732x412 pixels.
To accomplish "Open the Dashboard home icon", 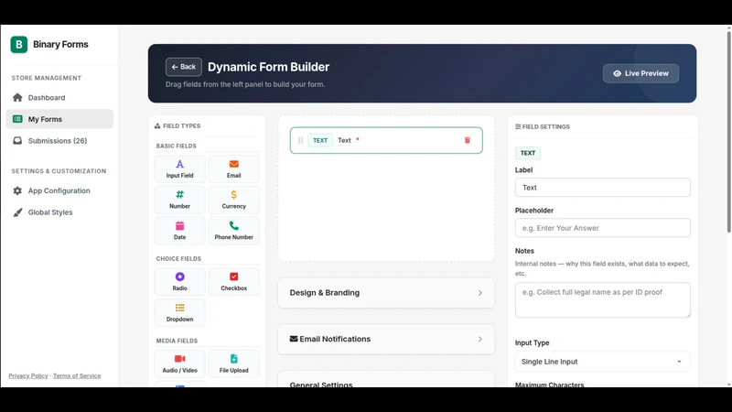I will pyautogui.click(x=17, y=97).
